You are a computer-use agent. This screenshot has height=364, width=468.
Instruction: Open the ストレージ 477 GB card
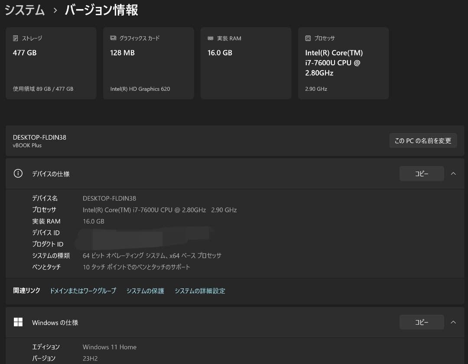pyautogui.click(x=51, y=63)
